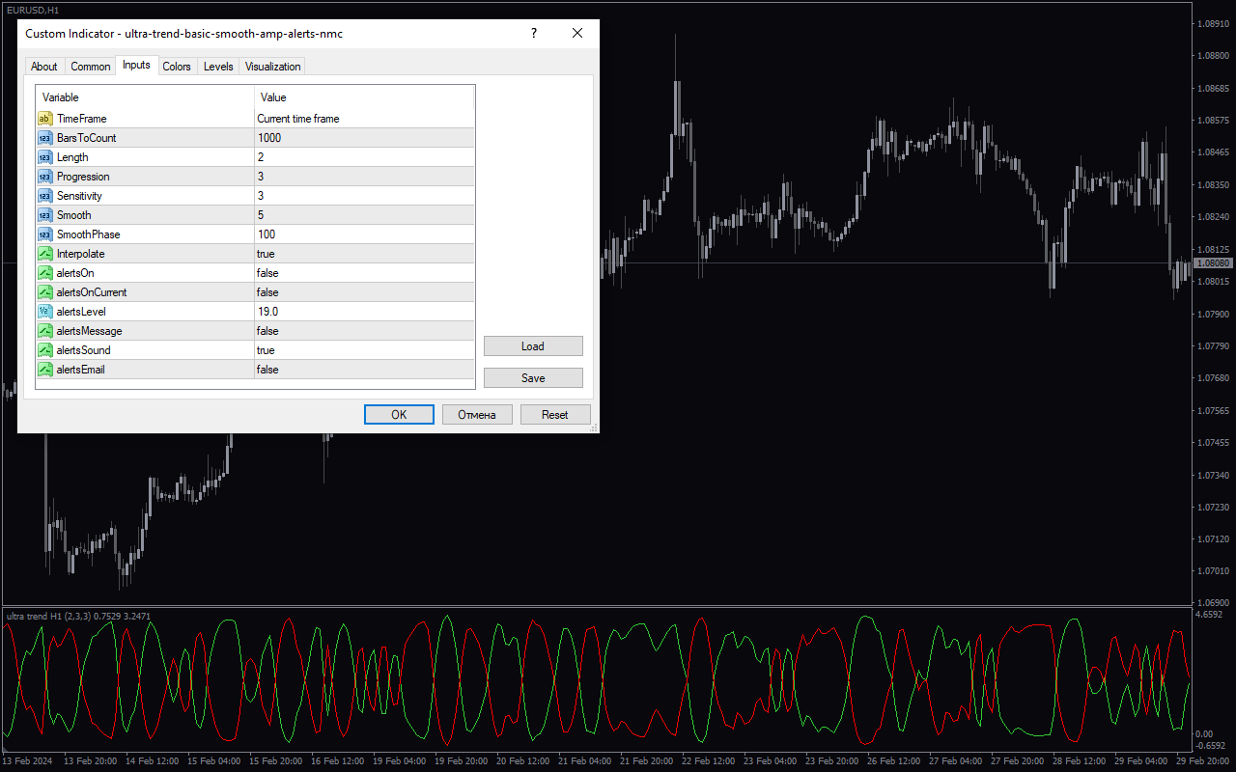Viewport: 1236px width, 772px height.
Task: Click the dialog help question mark
Action: point(533,33)
